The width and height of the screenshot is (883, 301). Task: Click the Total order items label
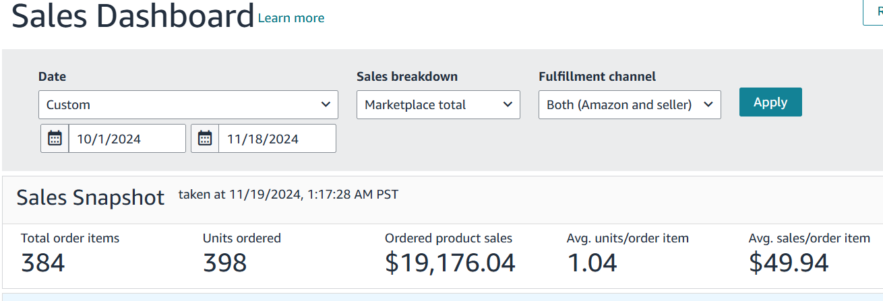point(70,238)
